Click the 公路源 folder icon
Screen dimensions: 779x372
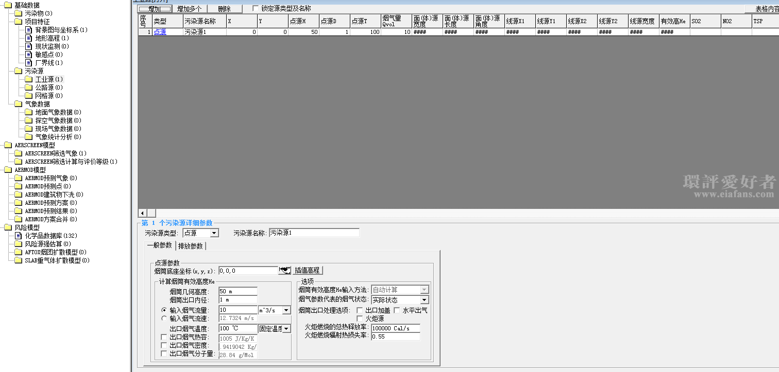[x=29, y=87]
